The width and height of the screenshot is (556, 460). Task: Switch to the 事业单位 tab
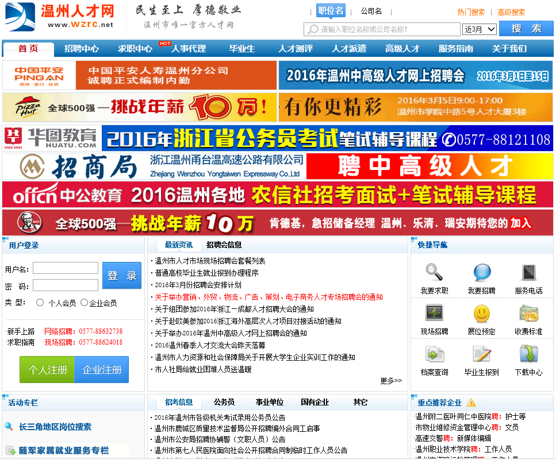coord(270,402)
